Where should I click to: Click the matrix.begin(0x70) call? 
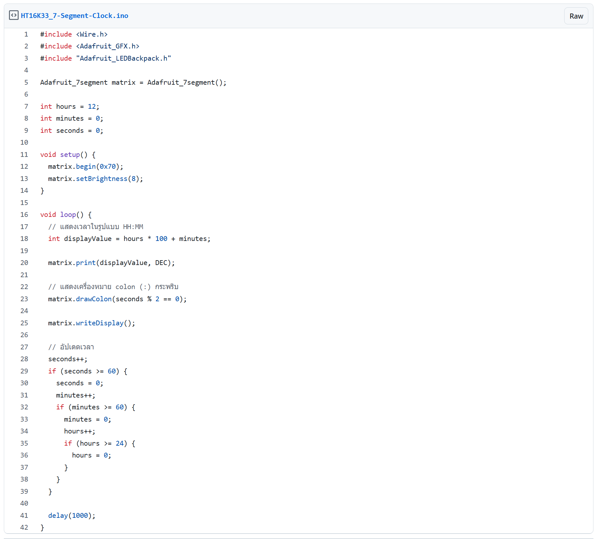(x=85, y=167)
